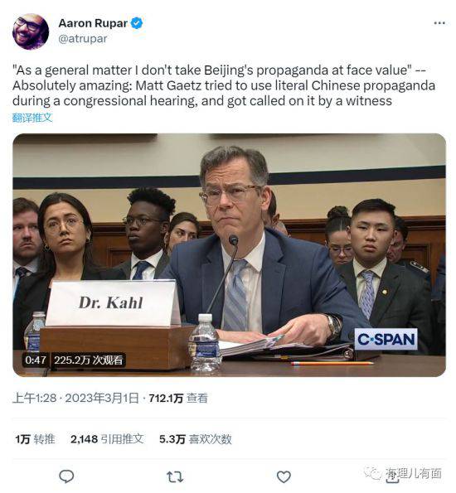The height and width of the screenshot is (493, 456).
Task: Open Aaron Rupar's profile picture
Action: point(31,31)
